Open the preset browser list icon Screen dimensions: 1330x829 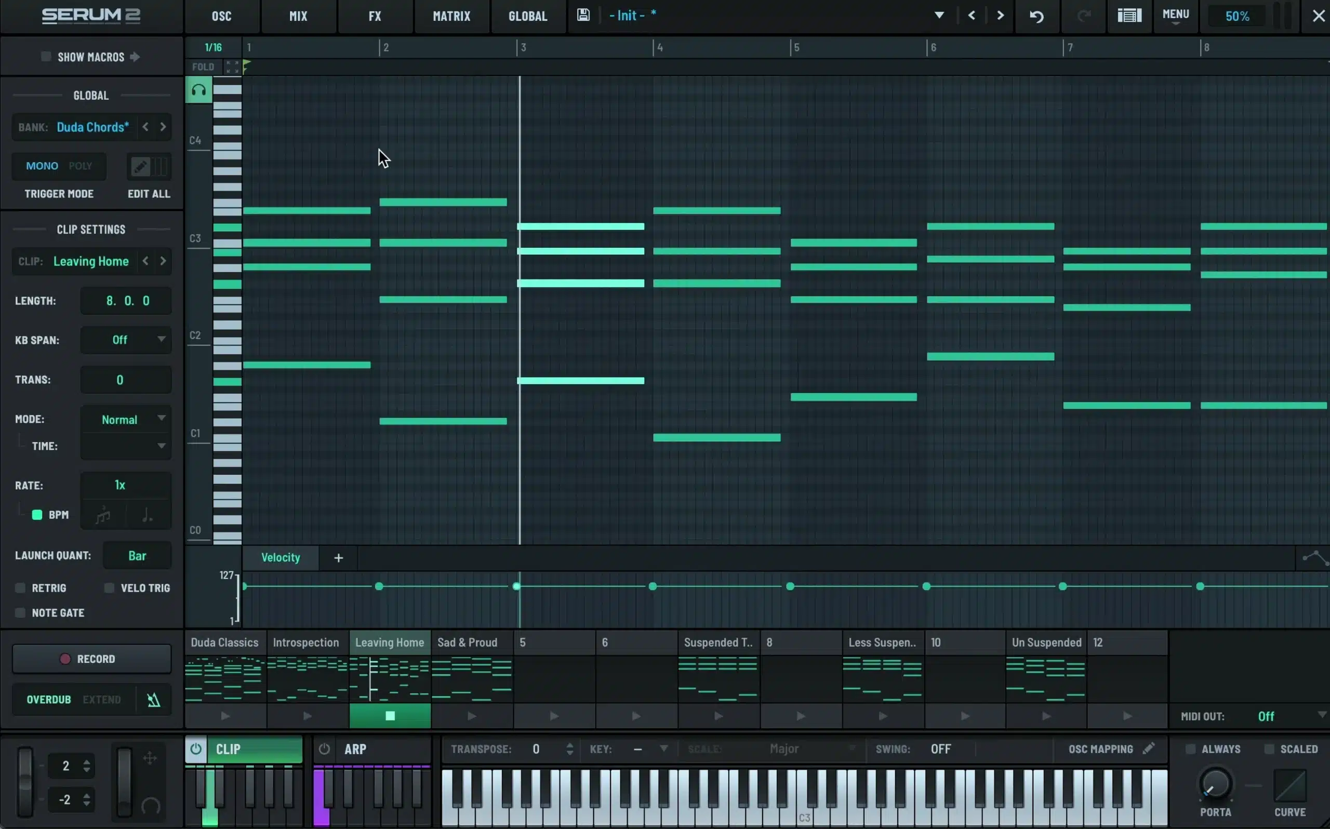click(1129, 16)
